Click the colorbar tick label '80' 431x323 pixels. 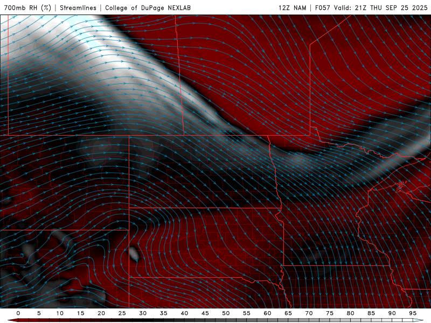[x=351, y=313]
